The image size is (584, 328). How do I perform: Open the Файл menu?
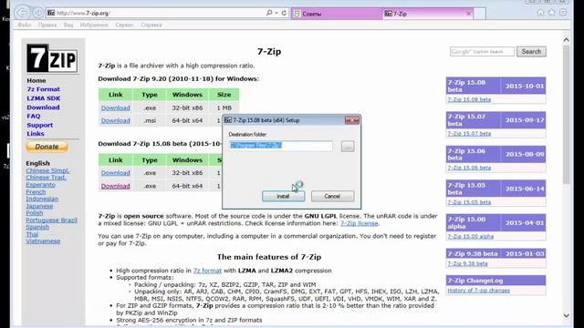pyautogui.click(x=25, y=25)
